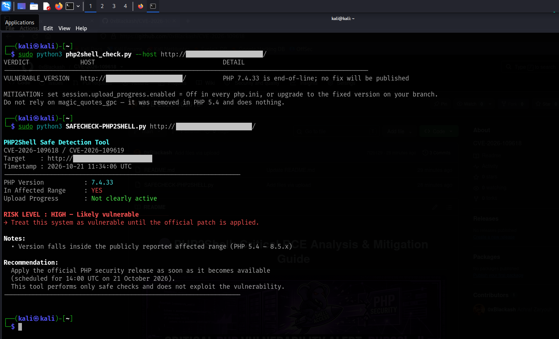The image size is (559, 339).
Task: Switch to workspace 1
Action: click(x=91, y=6)
